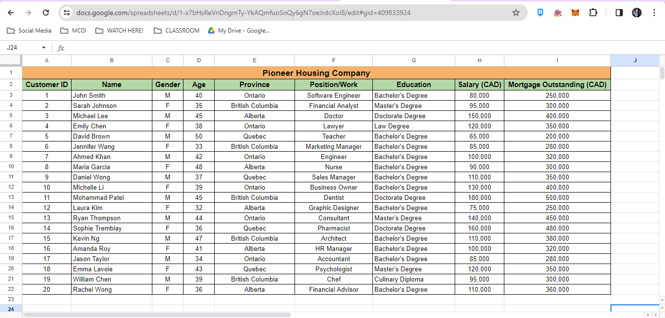This screenshot has width=665, height=318.
Task: Click the scroll-down arrow at bottom right
Action: (662, 308)
